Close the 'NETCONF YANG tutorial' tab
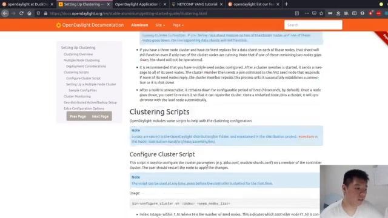This screenshot has width=388, height=218. (221, 4)
